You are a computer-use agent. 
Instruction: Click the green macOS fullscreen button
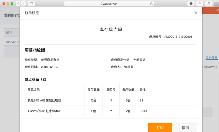(x=12, y=4)
